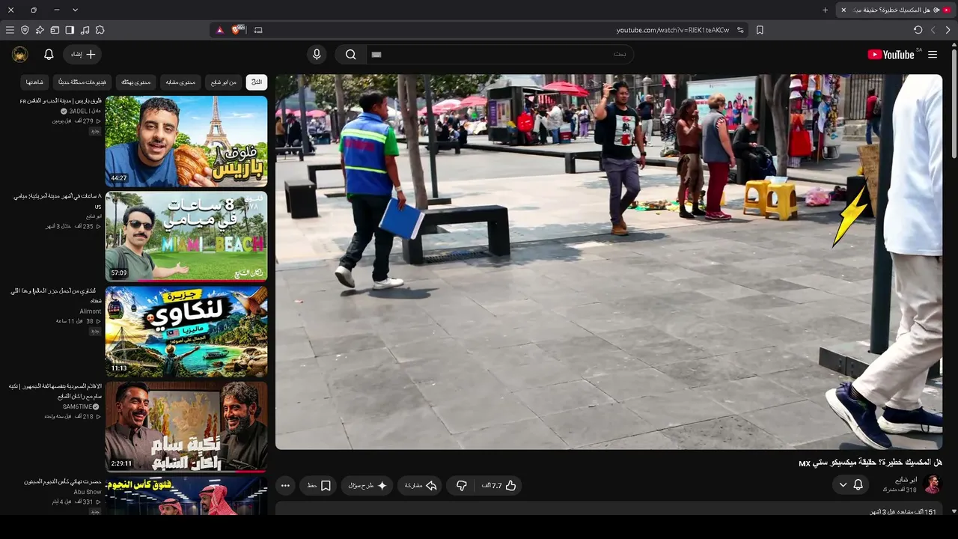Screen dimensions: 958x539
Task: Open a new browser tab
Action: tap(826, 10)
